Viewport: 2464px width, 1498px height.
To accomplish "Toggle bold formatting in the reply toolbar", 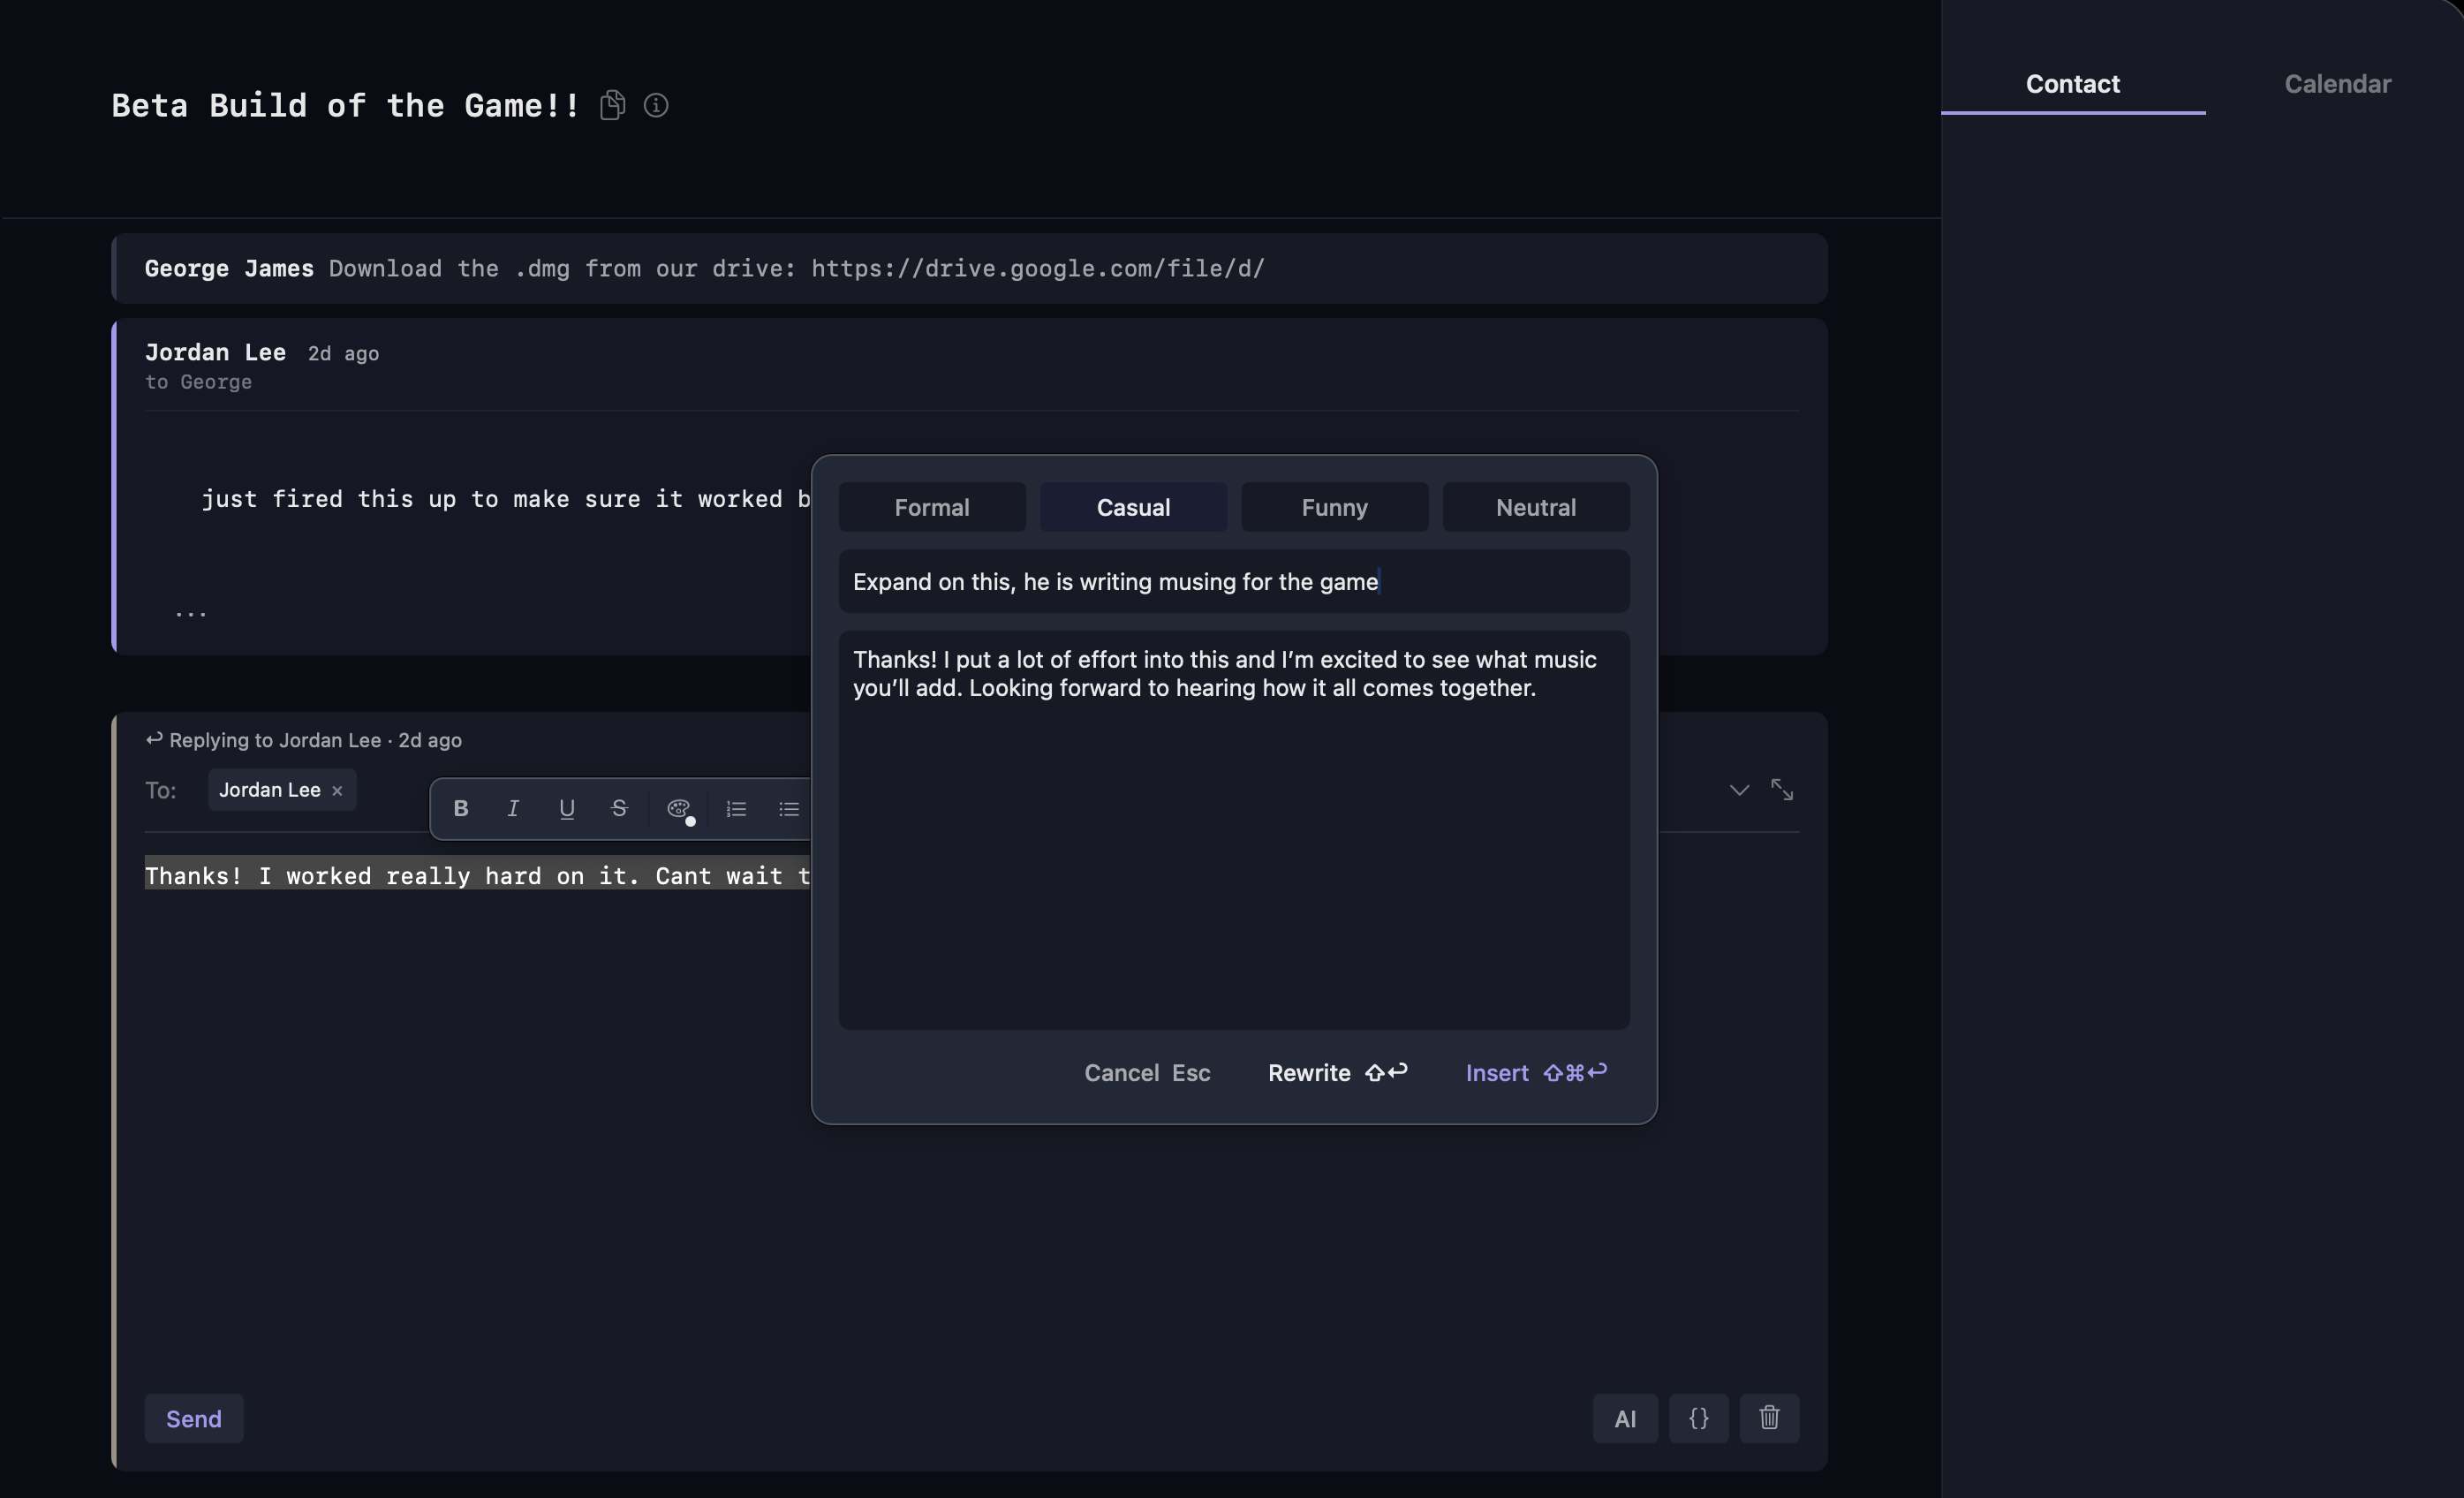I will tap(461, 808).
